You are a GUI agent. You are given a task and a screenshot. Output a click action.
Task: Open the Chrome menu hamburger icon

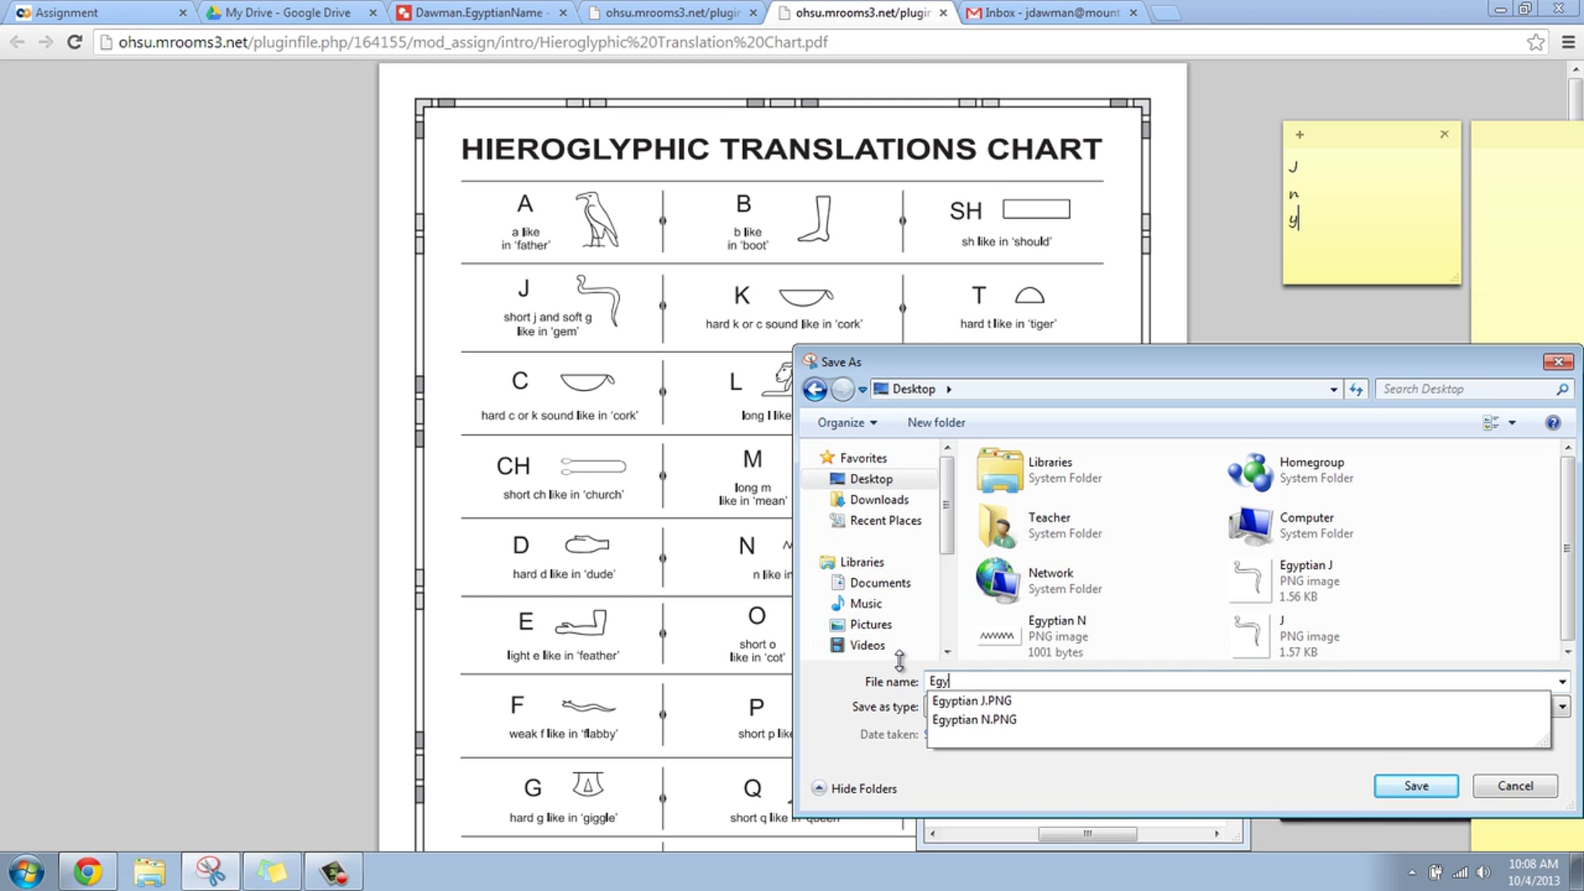point(1569,42)
